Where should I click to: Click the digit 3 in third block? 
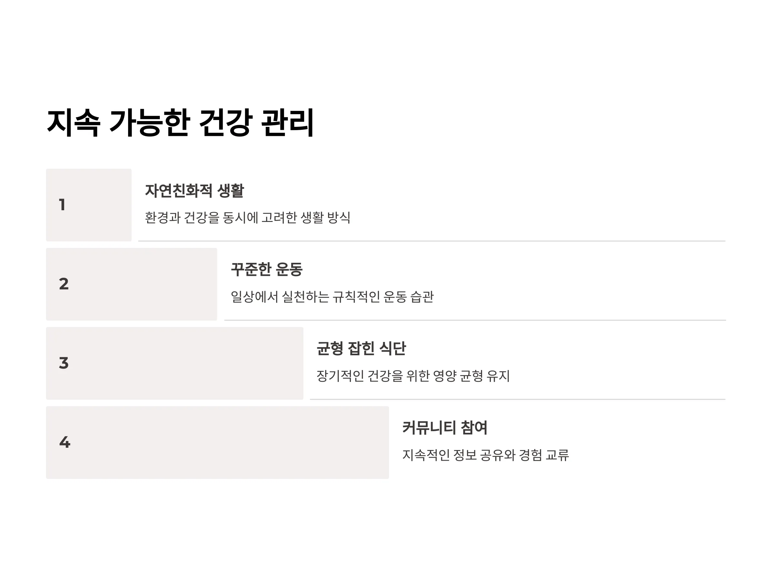click(64, 363)
